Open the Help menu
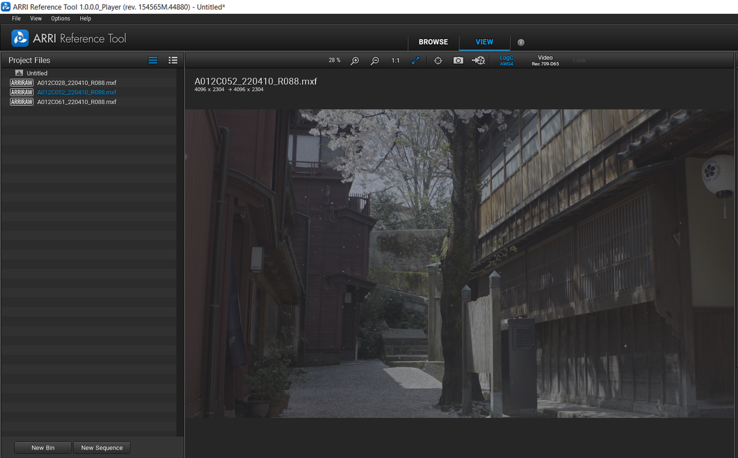Screen dimensions: 738x458 (x=85, y=18)
